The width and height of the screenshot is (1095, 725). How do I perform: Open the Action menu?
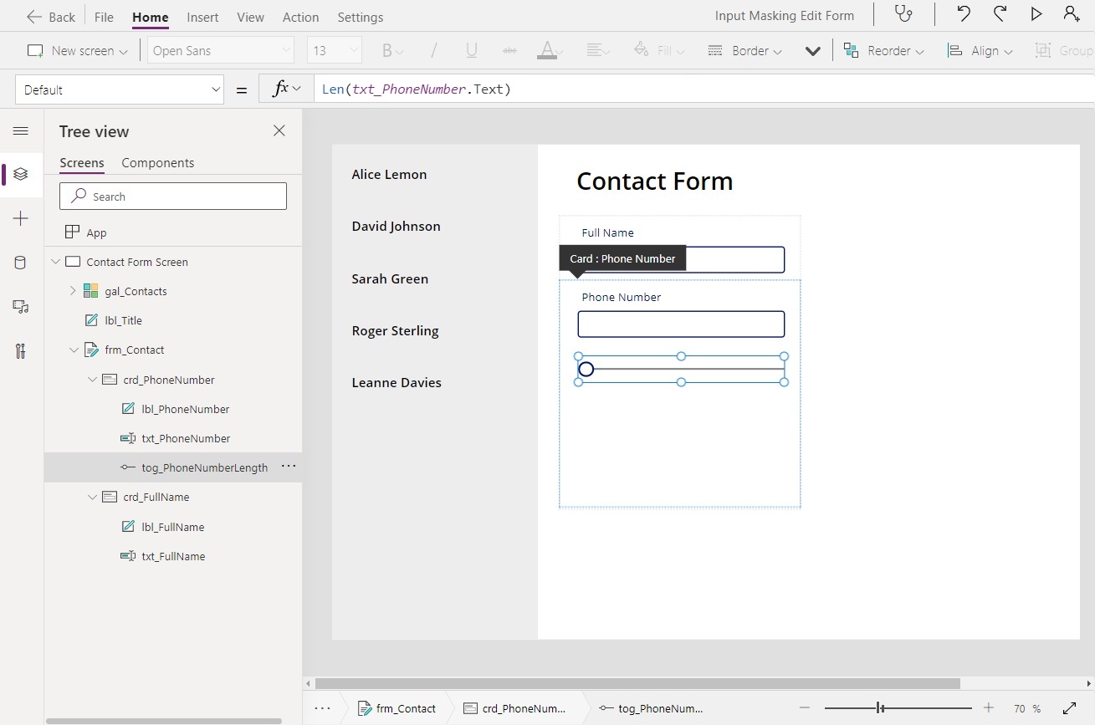(x=300, y=17)
